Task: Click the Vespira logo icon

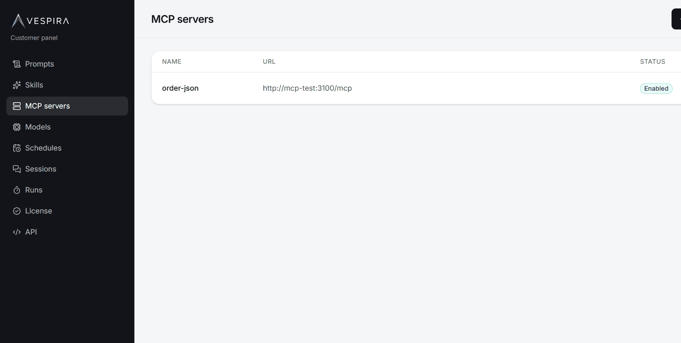Action: click(18, 20)
